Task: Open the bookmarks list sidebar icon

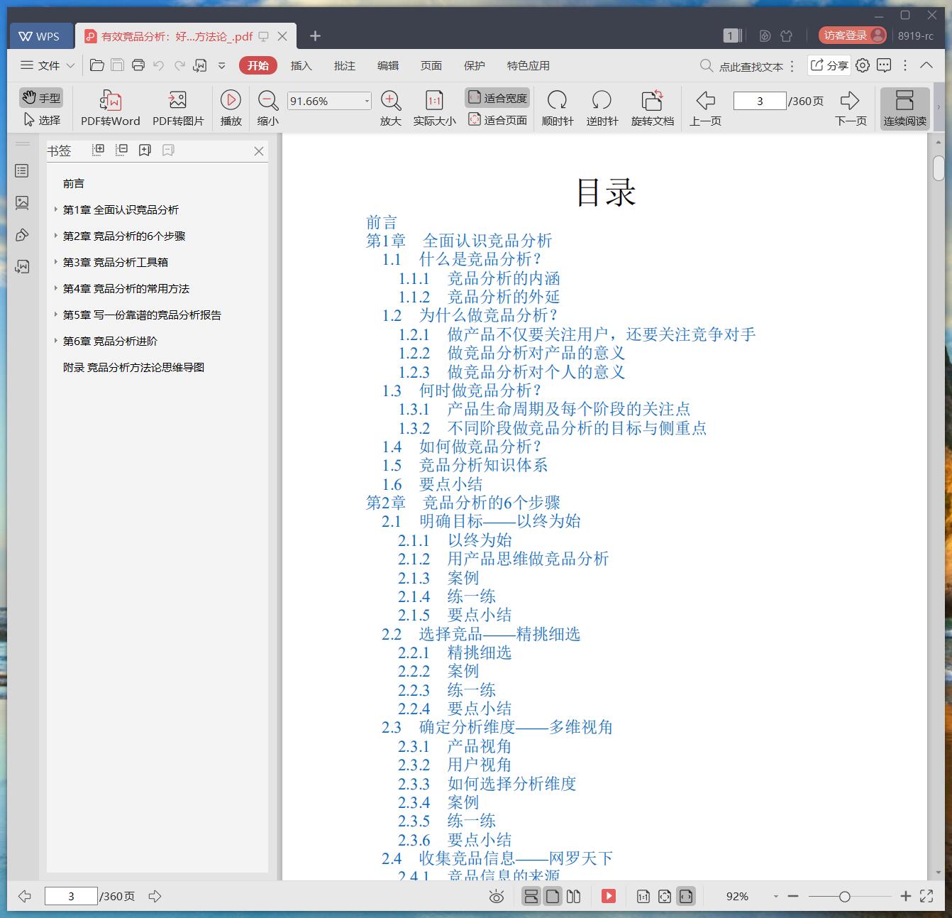Action: pyautogui.click(x=22, y=171)
